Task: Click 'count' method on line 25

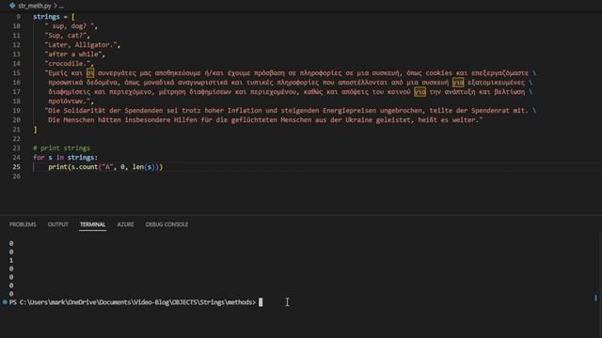Action: pos(88,167)
